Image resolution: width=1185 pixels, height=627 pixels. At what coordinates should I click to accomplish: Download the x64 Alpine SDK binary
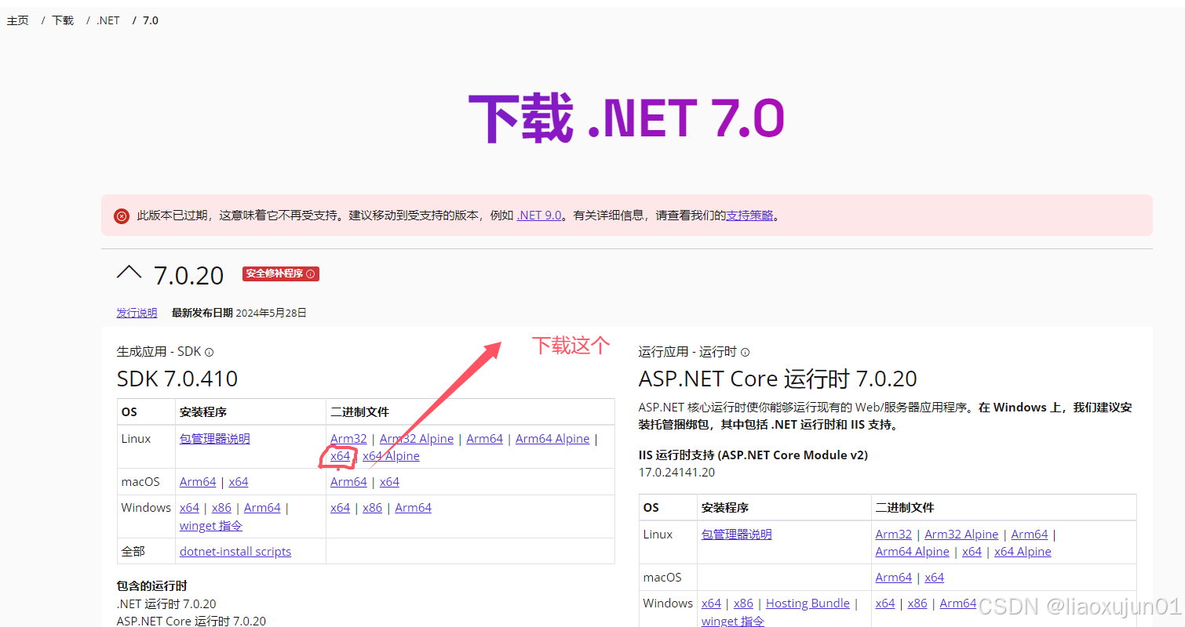point(391,455)
